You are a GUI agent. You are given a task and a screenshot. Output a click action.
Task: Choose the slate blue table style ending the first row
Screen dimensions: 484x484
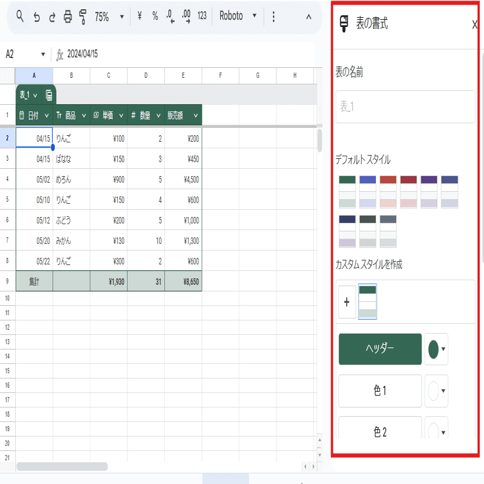450,191
